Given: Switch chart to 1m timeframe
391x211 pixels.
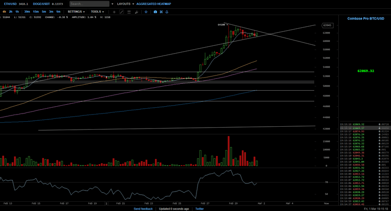Looking at the screenshot, I should coord(58,12).
